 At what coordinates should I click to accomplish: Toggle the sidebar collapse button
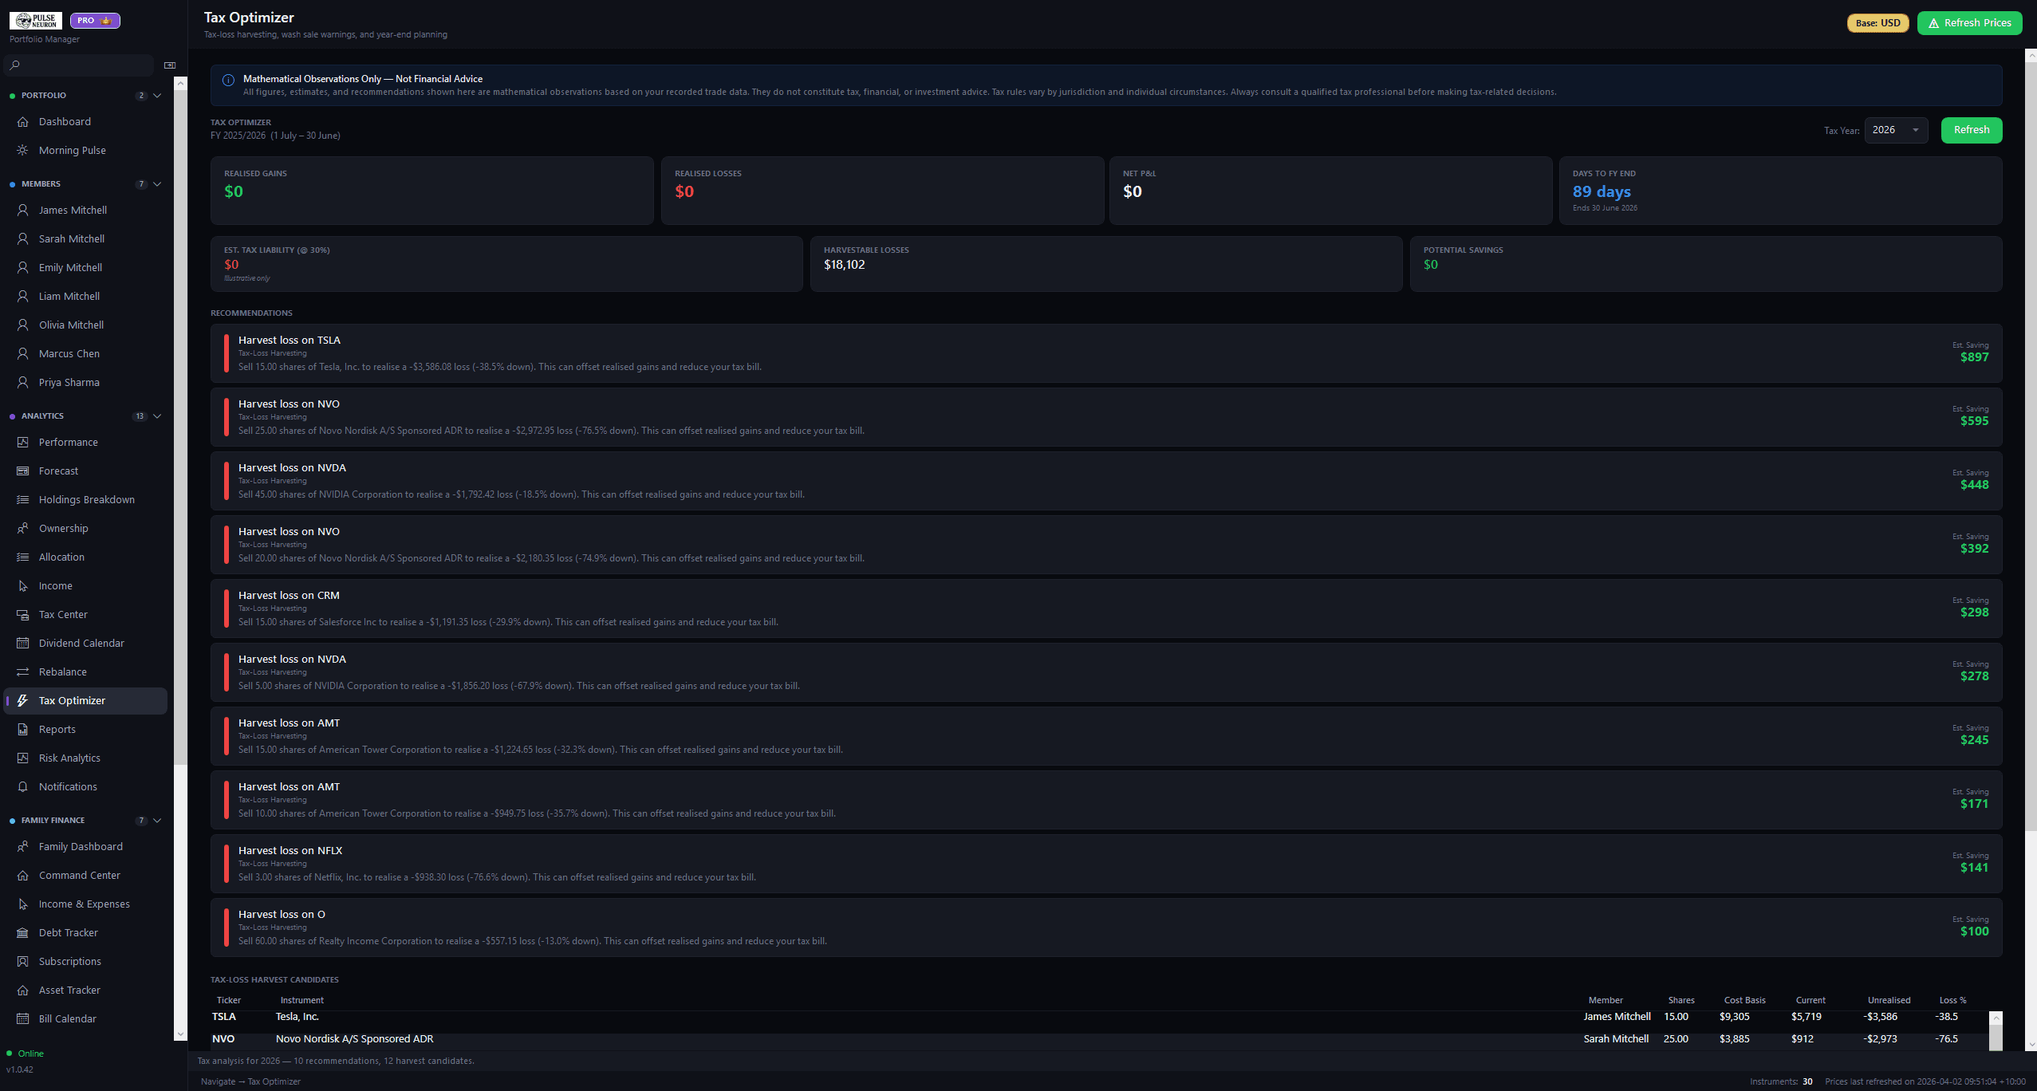coord(169,65)
